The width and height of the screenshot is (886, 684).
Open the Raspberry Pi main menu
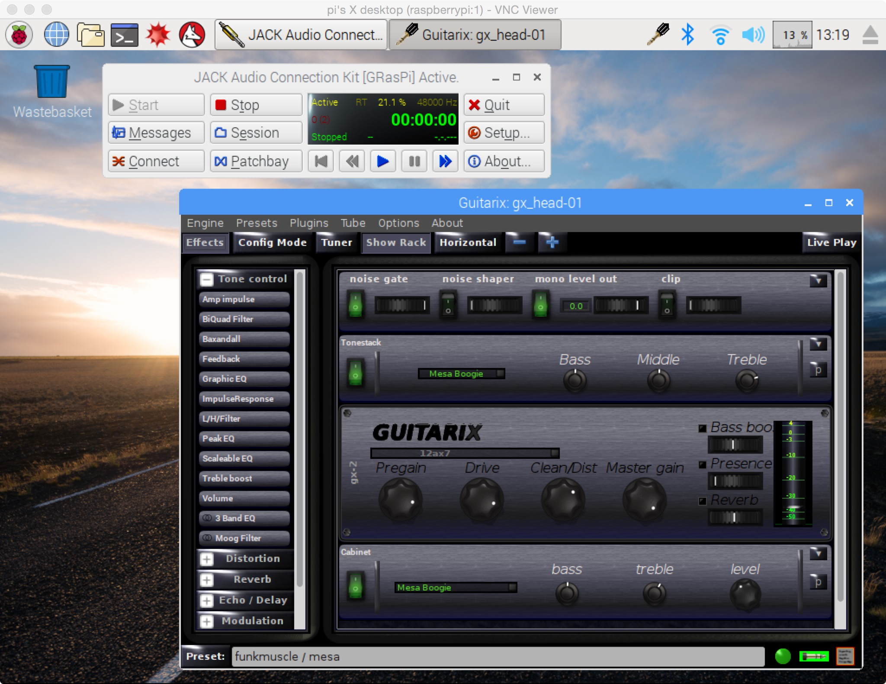19,35
